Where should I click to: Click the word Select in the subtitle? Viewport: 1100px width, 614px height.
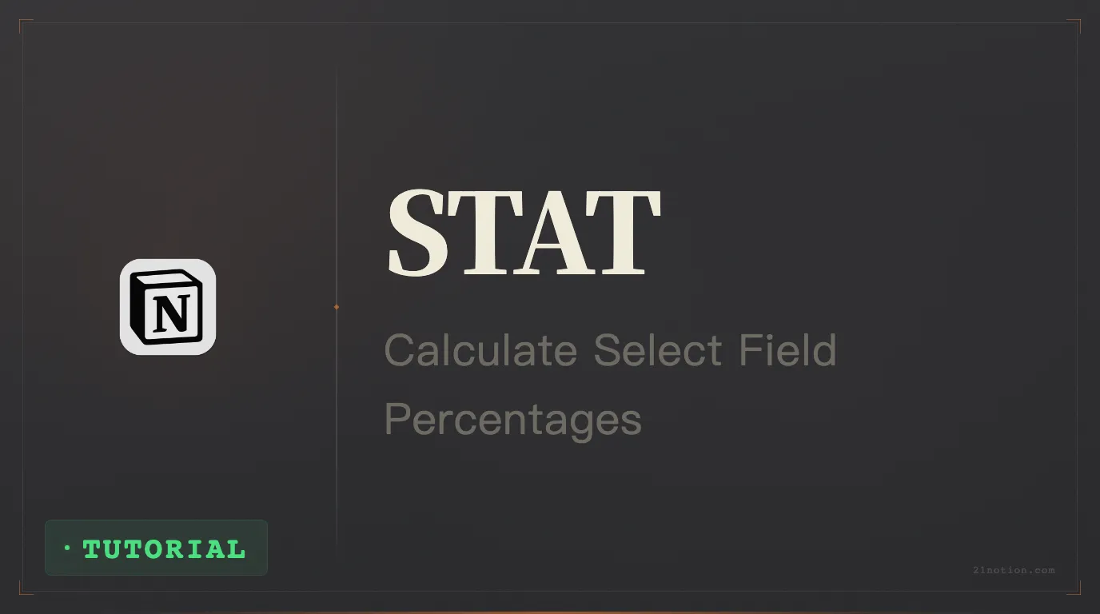658,350
